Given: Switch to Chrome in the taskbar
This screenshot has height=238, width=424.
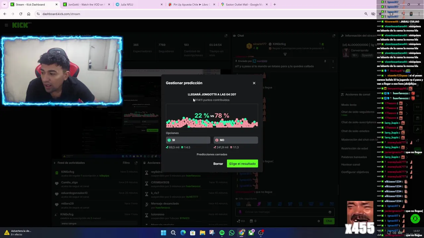Looking at the screenshot, I should (x=241, y=233).
